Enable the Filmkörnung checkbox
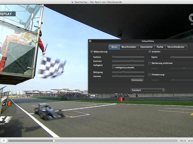193x144 pixels. tap(150, 75)
